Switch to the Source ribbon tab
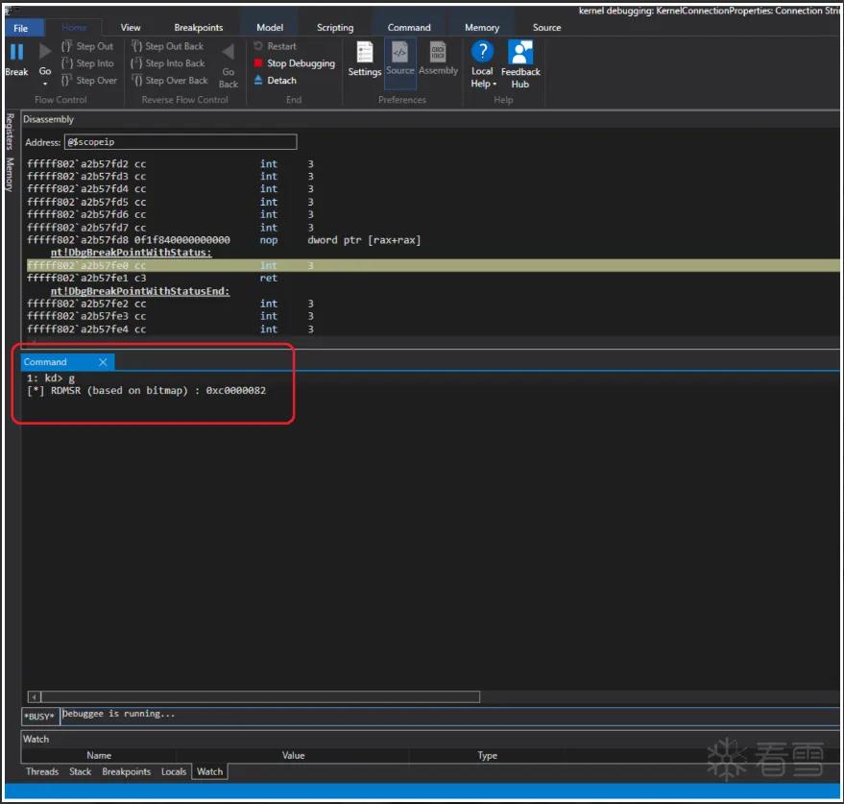 [547, 28]
